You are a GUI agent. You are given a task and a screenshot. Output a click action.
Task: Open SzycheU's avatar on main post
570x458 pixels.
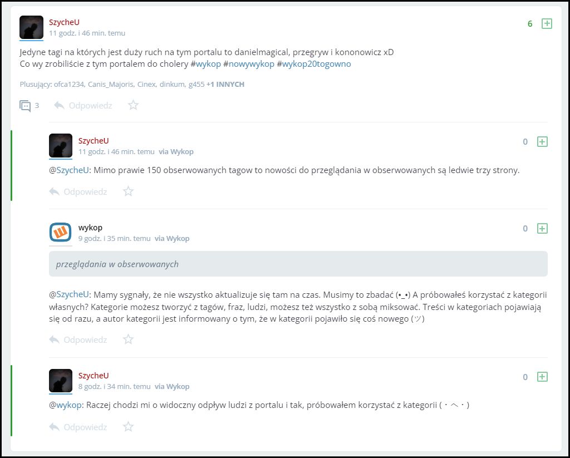point(31,27)
